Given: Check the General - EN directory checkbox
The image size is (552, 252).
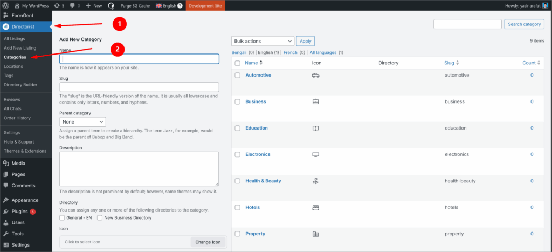Looking at the screenshot, I should point(62,218).
